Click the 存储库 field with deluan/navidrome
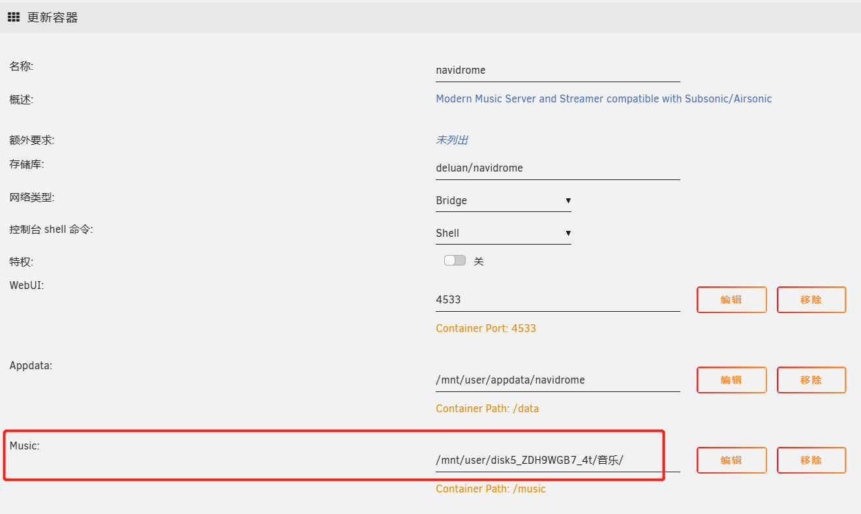Screen dimensions: 861x514 point(557,168)
